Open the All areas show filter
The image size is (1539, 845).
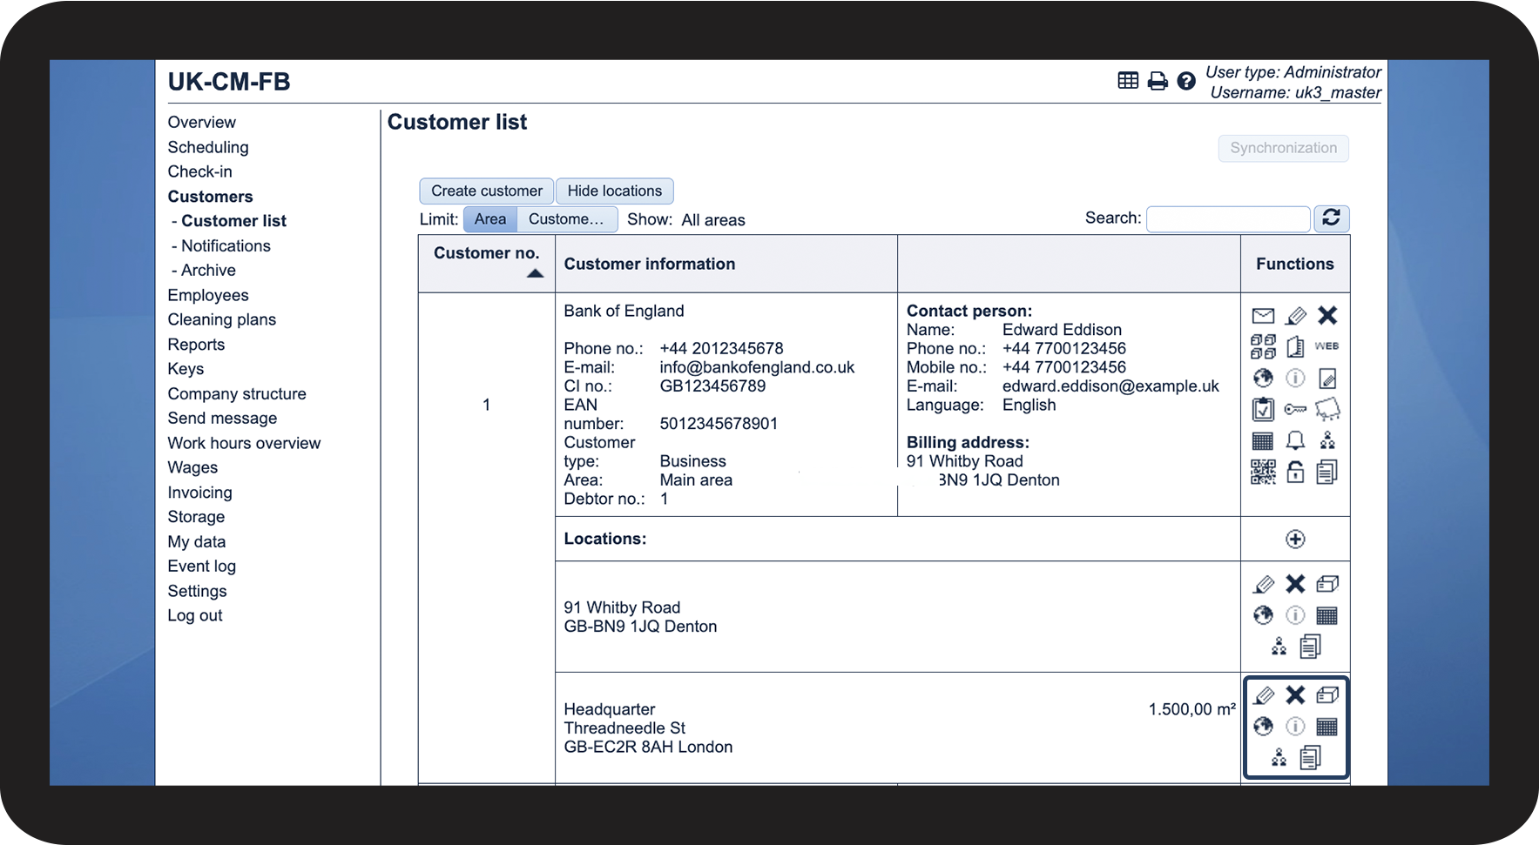tap(713, 220)
